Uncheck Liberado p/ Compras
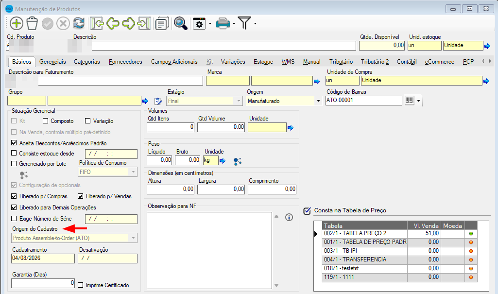 pyautogui.click(x=14, y=196)
